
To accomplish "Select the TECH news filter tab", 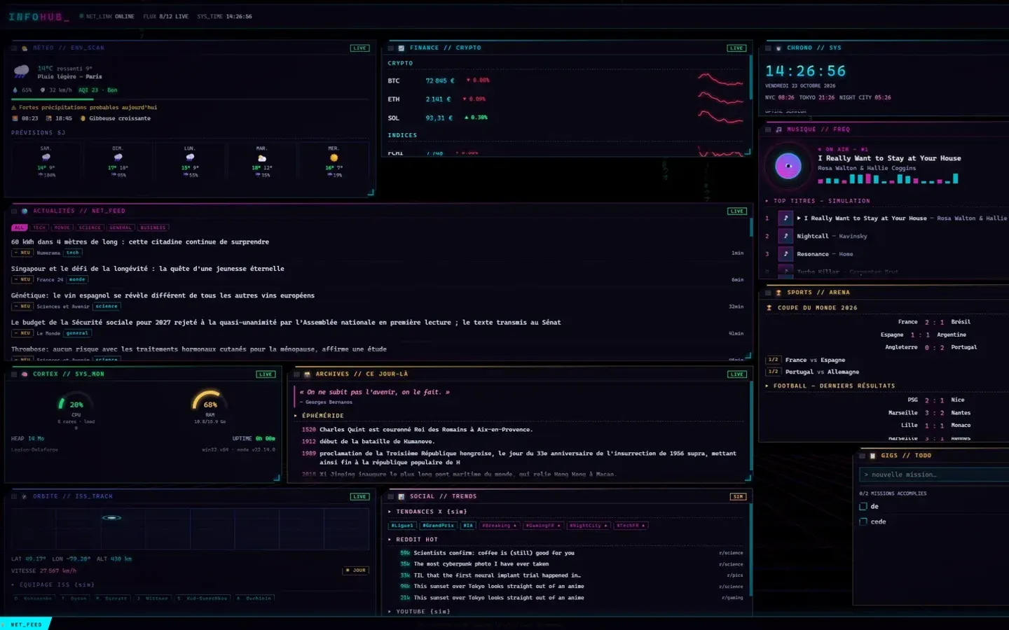I will pos(39,227).
